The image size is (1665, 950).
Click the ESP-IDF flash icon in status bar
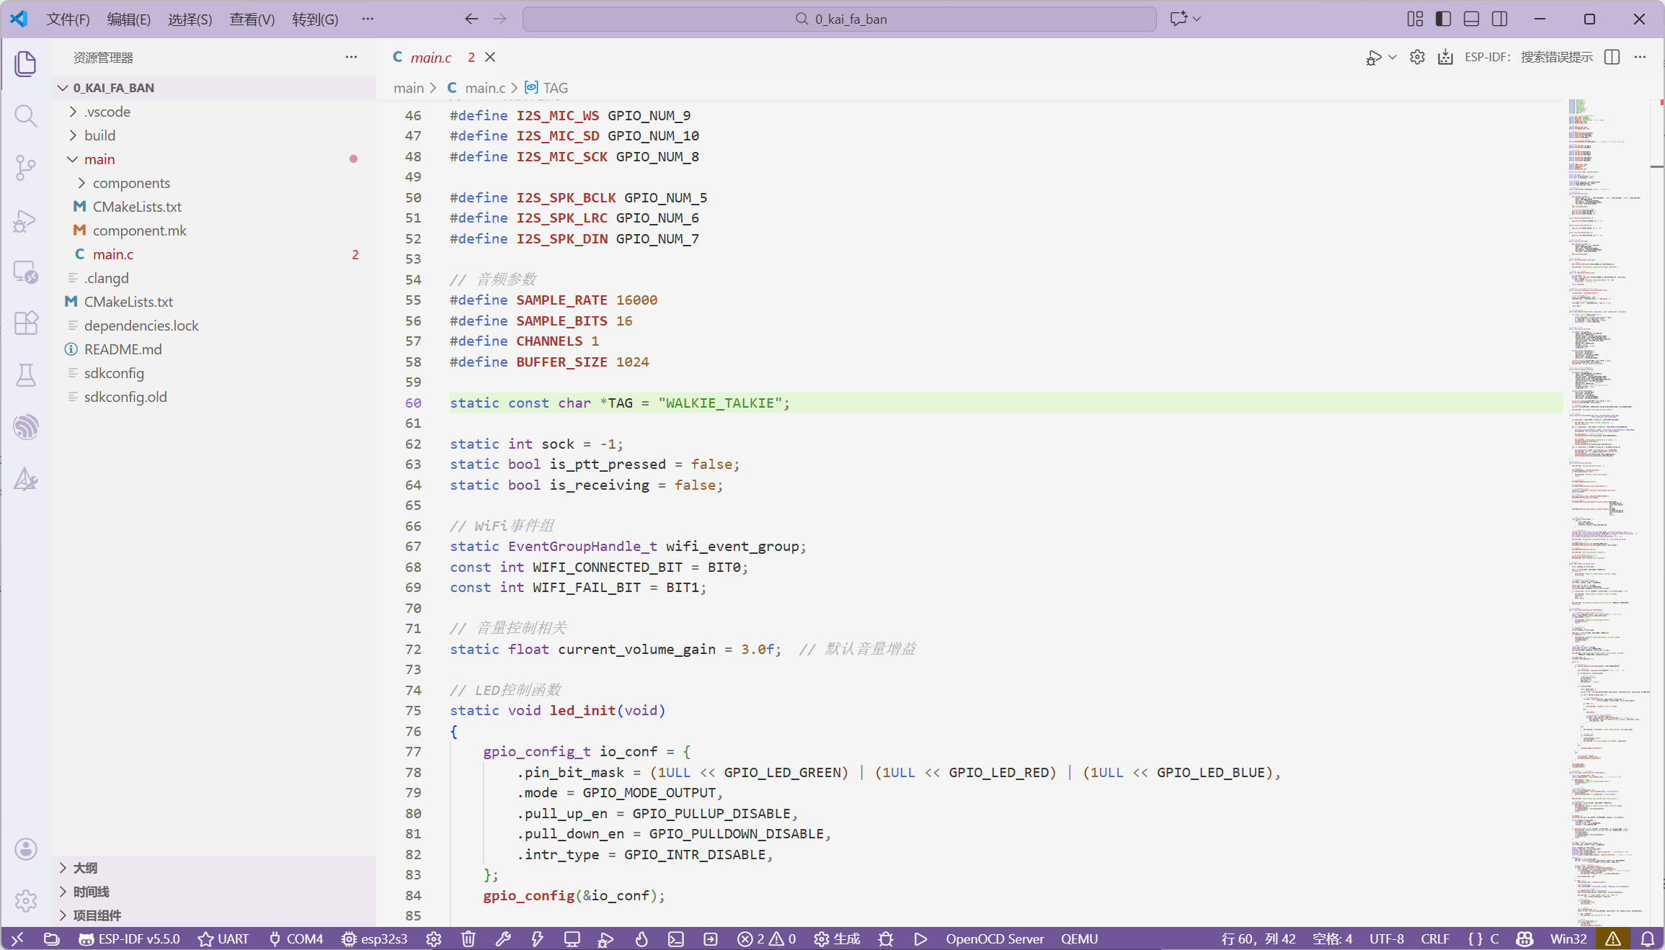click(537, 938)
